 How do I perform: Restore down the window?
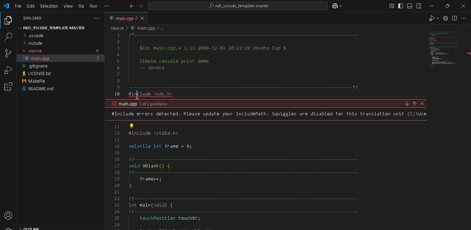(x=447, y=6)
